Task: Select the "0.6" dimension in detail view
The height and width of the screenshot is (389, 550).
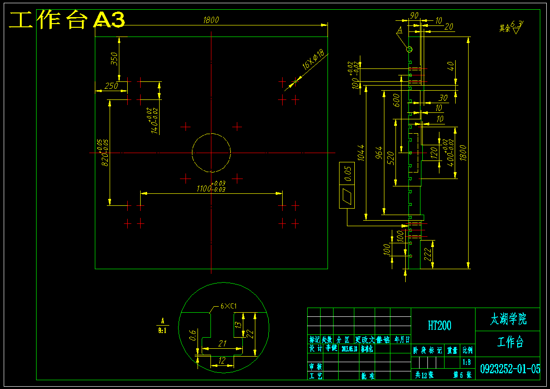Action: (x=192, y=335)
